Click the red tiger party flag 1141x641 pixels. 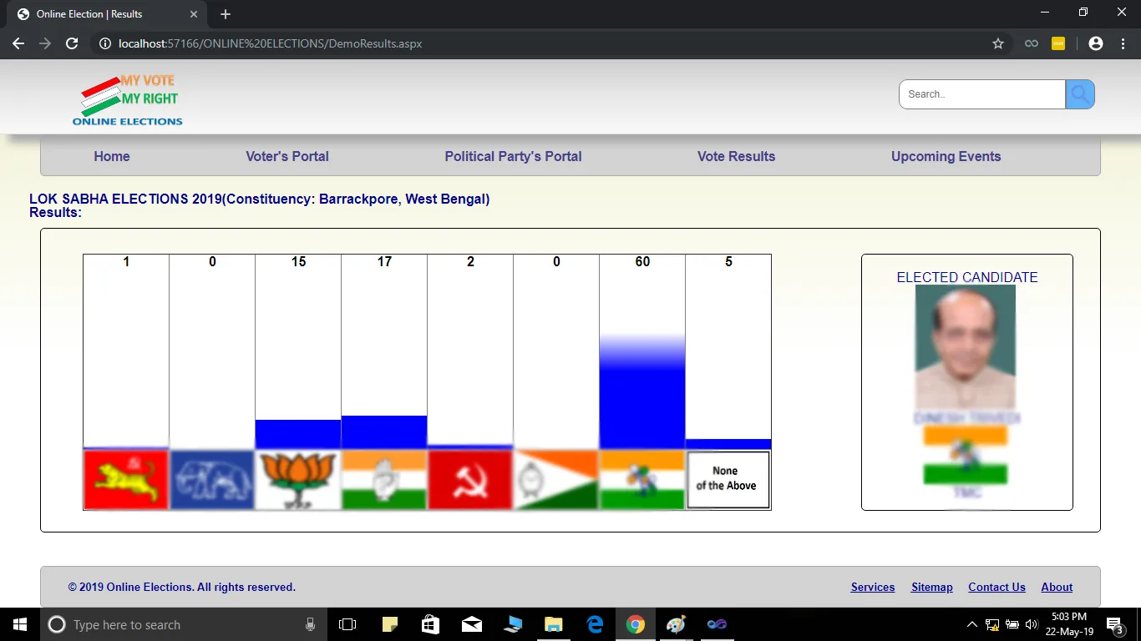(125, 480)
